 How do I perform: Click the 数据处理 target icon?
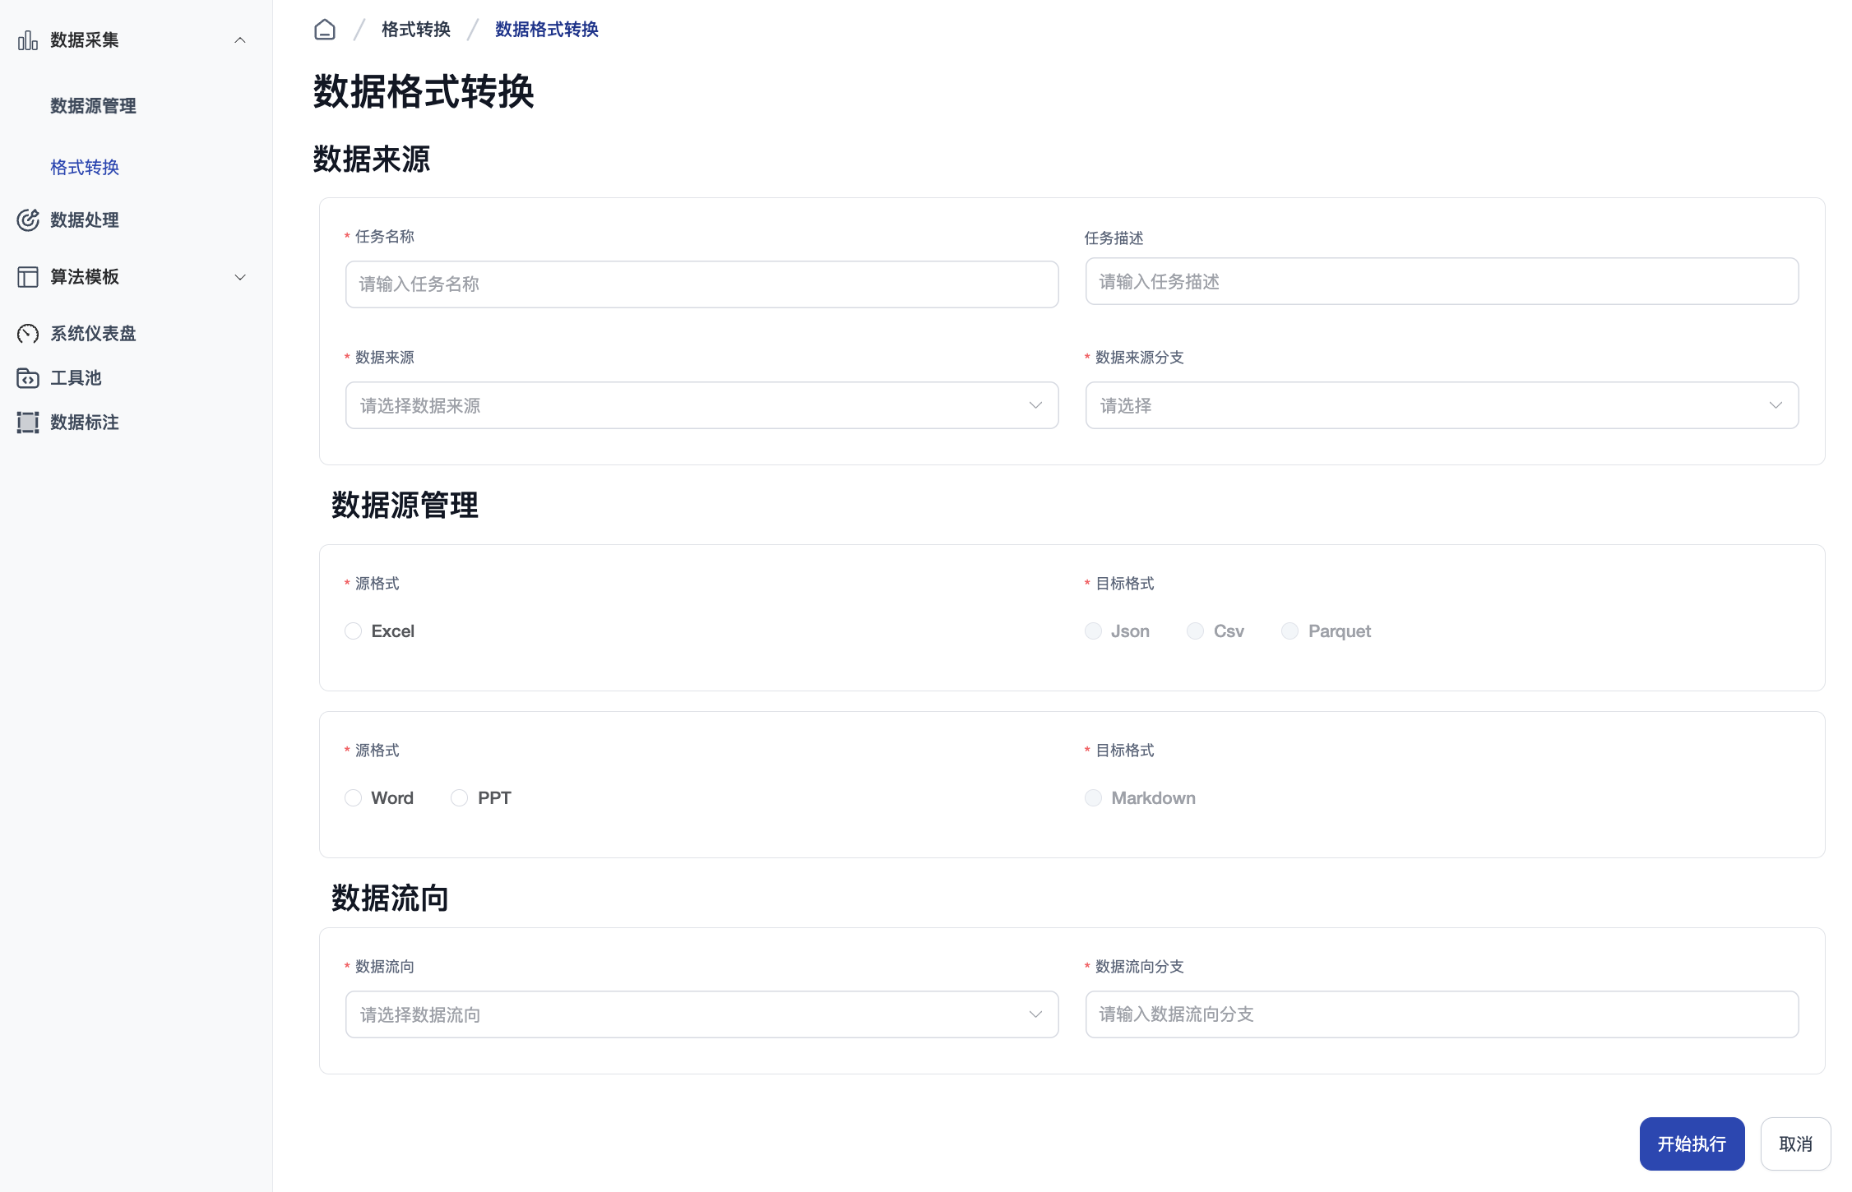coord(28,220)
